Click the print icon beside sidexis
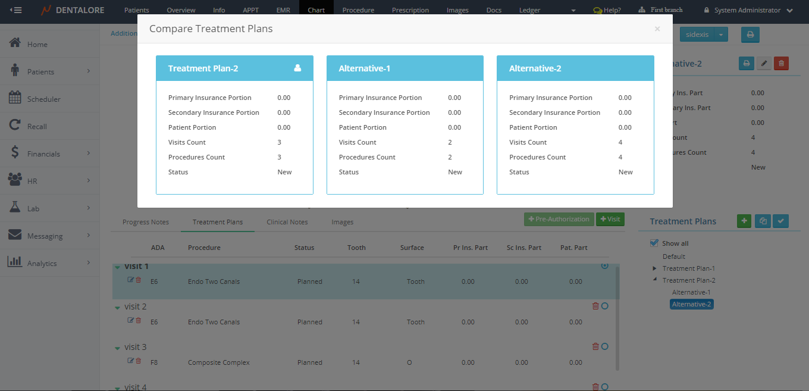809x391 pixels. [x=750, y=35]
